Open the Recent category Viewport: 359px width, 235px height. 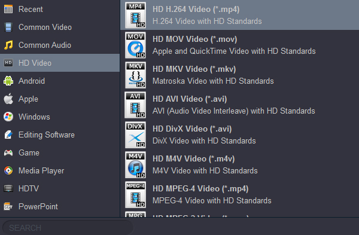pyautogui.click(x=60, y=9)
